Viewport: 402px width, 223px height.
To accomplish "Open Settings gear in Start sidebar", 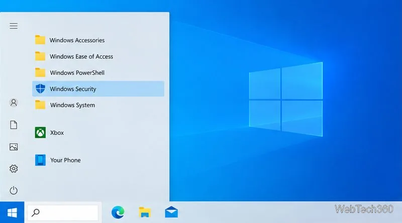I will point(14,169).
